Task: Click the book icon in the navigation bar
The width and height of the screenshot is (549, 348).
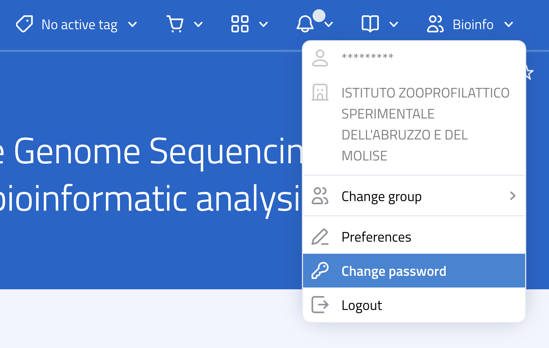Action: (x=370, y=24)
